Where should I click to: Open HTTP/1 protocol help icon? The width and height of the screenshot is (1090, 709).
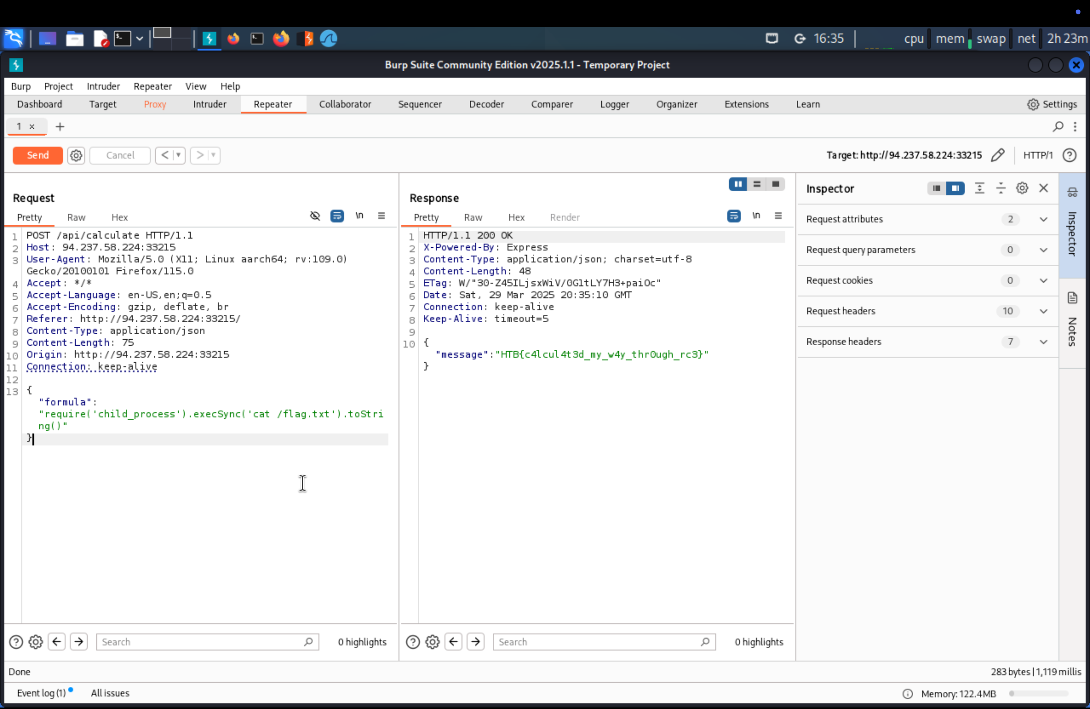coord(1069,155)
